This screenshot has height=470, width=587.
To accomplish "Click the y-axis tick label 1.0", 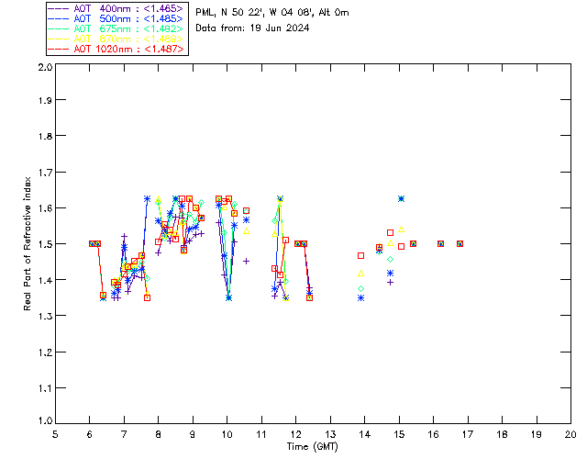I will pos(45,420).
